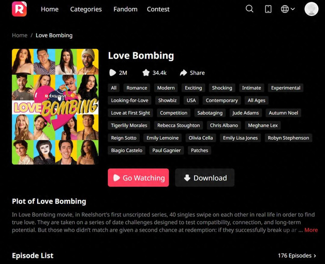This screenshot has height=264, width=325.
Task: Open the Meghane Lex cast tag
Action: pos(262,125)
